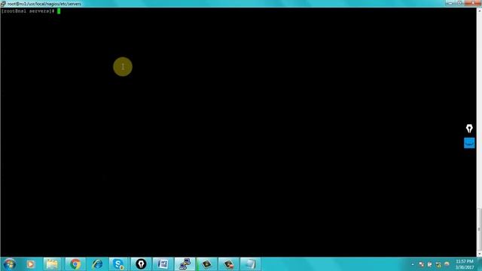Open File Explorer from the taskbar
Screen dimensions: 482x271
52,264
